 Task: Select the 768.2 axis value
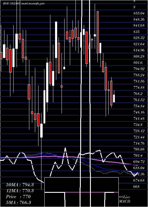tap(138, 94)
